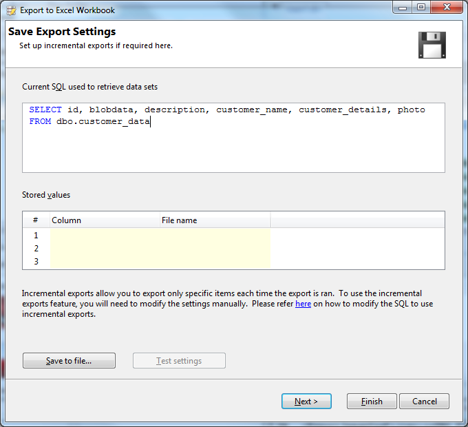The width and height of the screenshot is (468, 427).
Task: Select row 2 File name cell
Action: (215, 249)
